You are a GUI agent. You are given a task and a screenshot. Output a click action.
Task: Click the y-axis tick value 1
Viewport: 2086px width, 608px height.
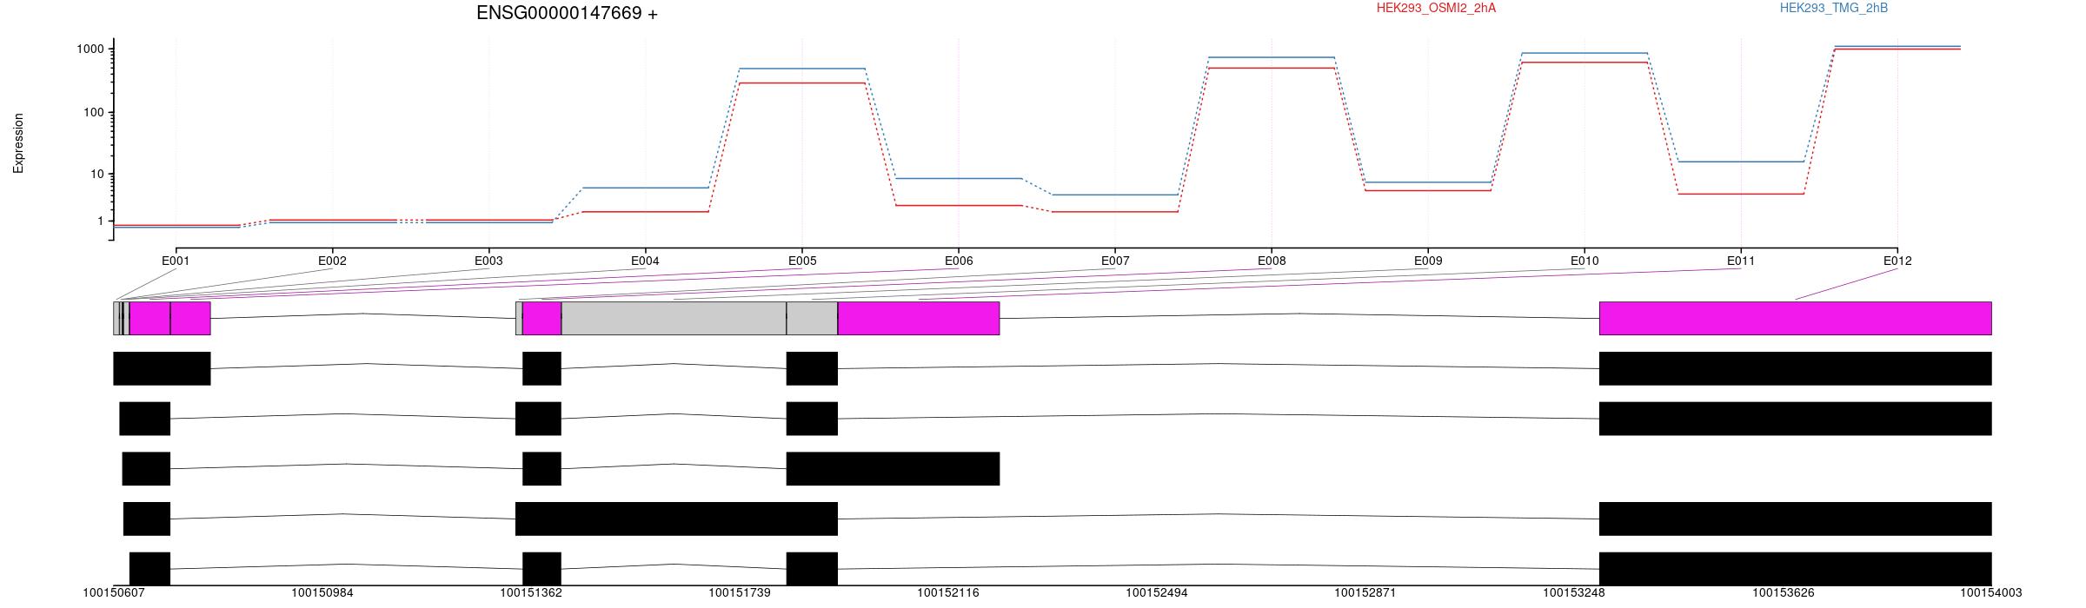click(102, 221)
